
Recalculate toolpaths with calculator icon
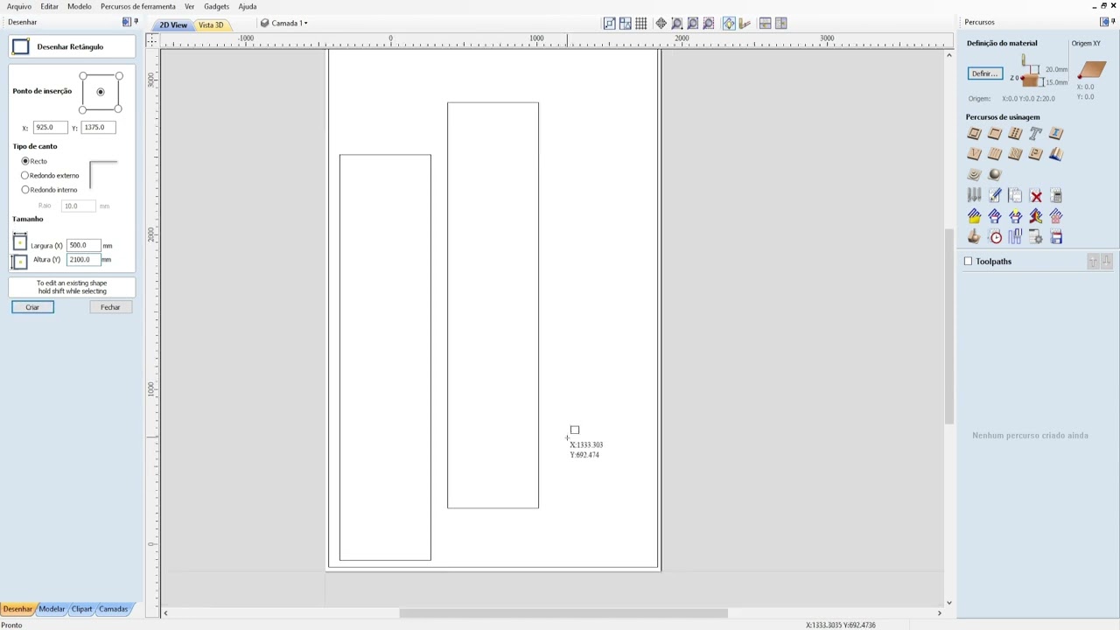pos(1056,196)
